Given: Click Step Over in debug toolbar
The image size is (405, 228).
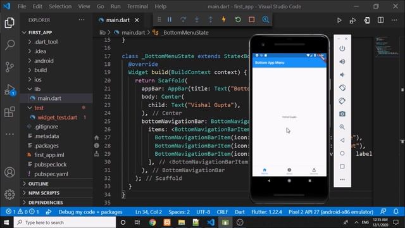Looking at the screenshot, I should tap(183, 20).
